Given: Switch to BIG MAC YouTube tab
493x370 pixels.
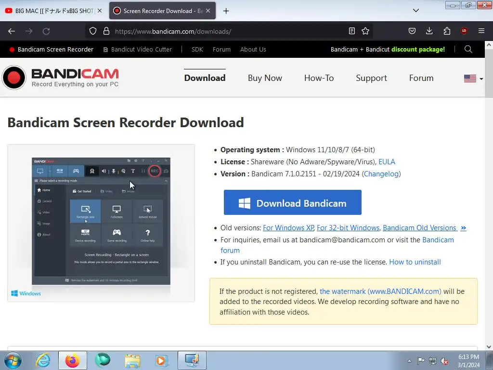Looking at the screenshot, I should pyautogui.click(x=53, y=11).
